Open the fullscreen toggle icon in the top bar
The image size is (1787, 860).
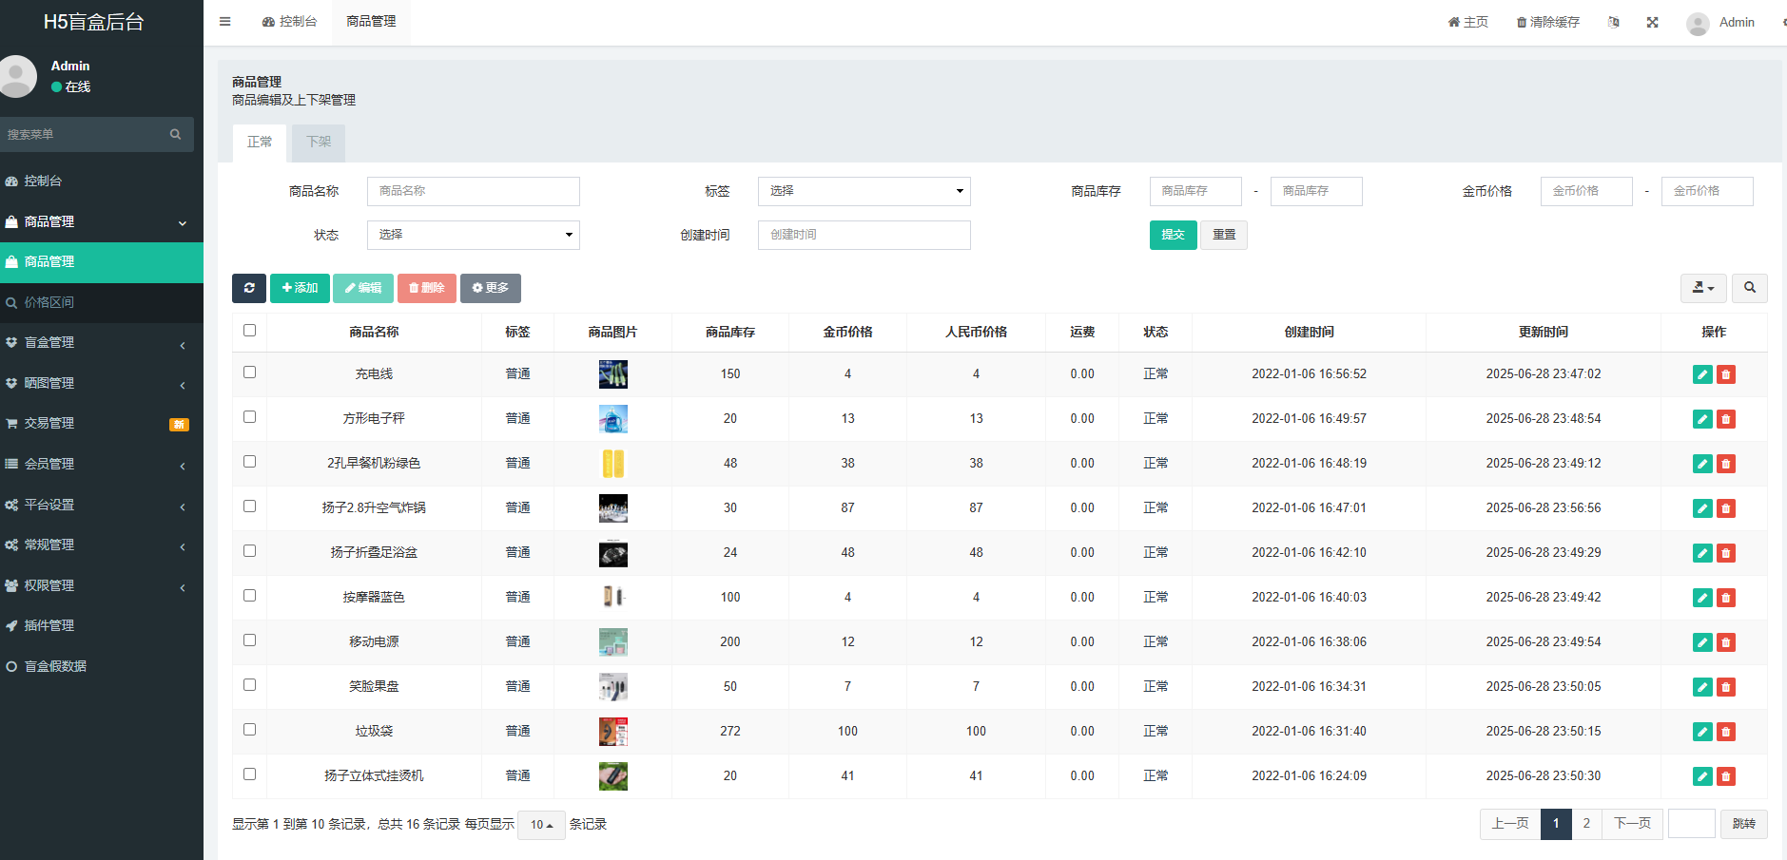point(1653,21)
